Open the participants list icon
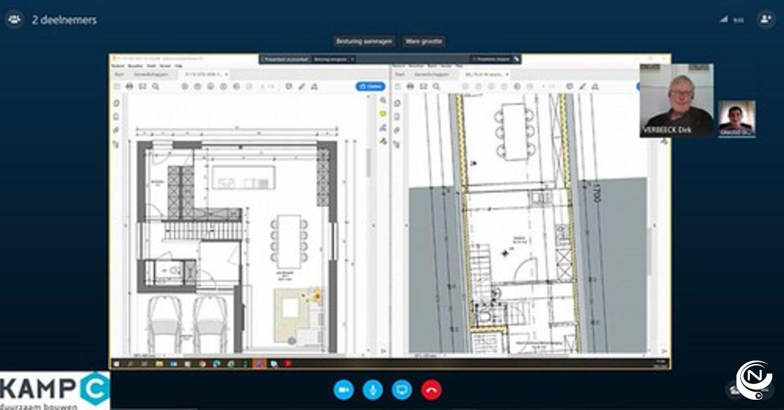This screenshot has height=410, width=784. pos(14,20)
